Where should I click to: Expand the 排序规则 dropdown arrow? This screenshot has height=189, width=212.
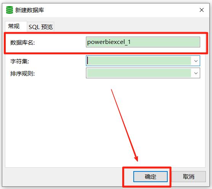tap(196, 73)
